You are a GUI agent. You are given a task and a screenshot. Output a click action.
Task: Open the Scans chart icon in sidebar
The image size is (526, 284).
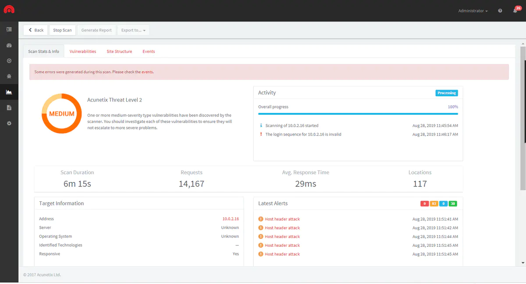[9, 92]
